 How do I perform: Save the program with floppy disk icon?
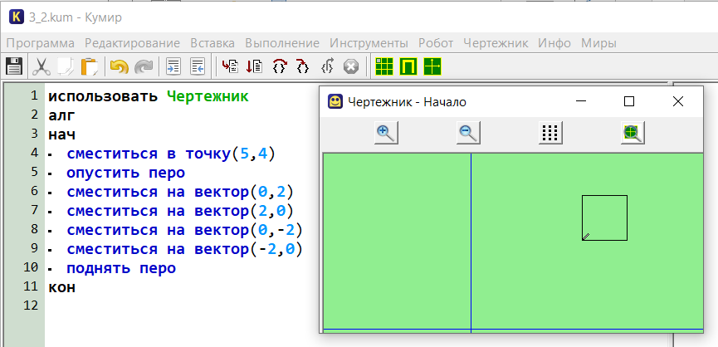[x=14, y=67]
